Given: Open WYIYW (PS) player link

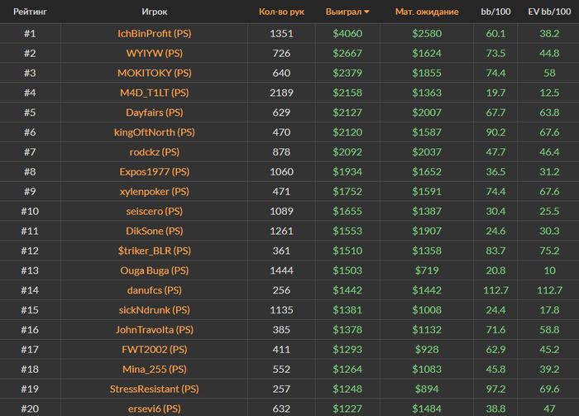Looking at the screenshot, I should point(154,54).
